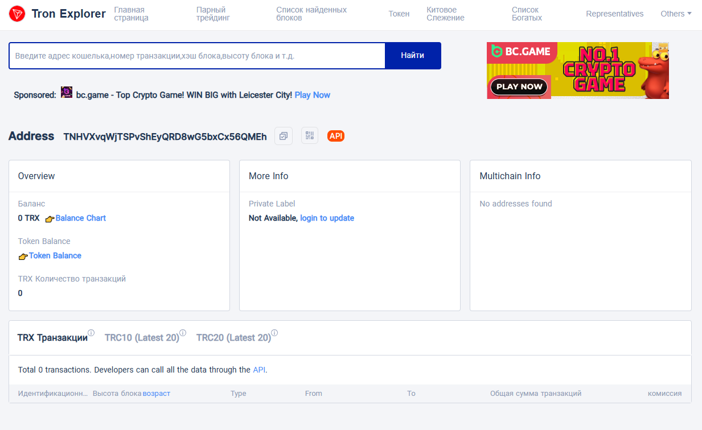The image size is (702, 430).
Task: Click login to update the private label
Action: tap(327, 218)
